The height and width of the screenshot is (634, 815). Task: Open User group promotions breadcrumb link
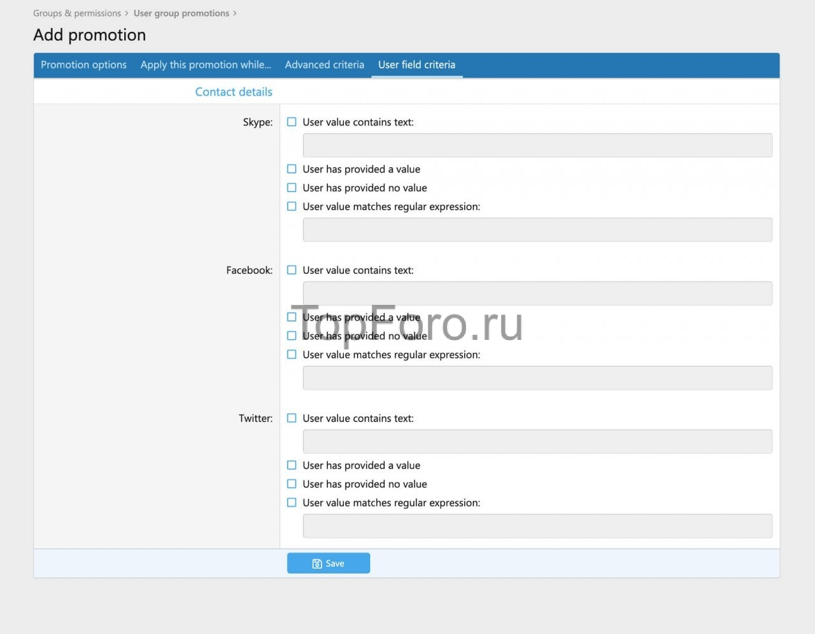(x=181, y=13)
